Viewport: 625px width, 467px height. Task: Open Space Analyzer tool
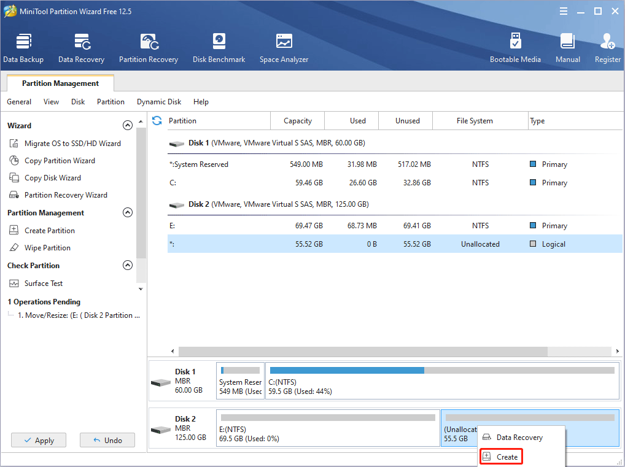pyautogui.click(x=284, y=48)
